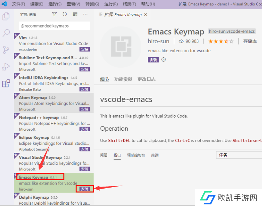Select the Vim extension in list
Screen dimensions: 262x206
(54, 43)
